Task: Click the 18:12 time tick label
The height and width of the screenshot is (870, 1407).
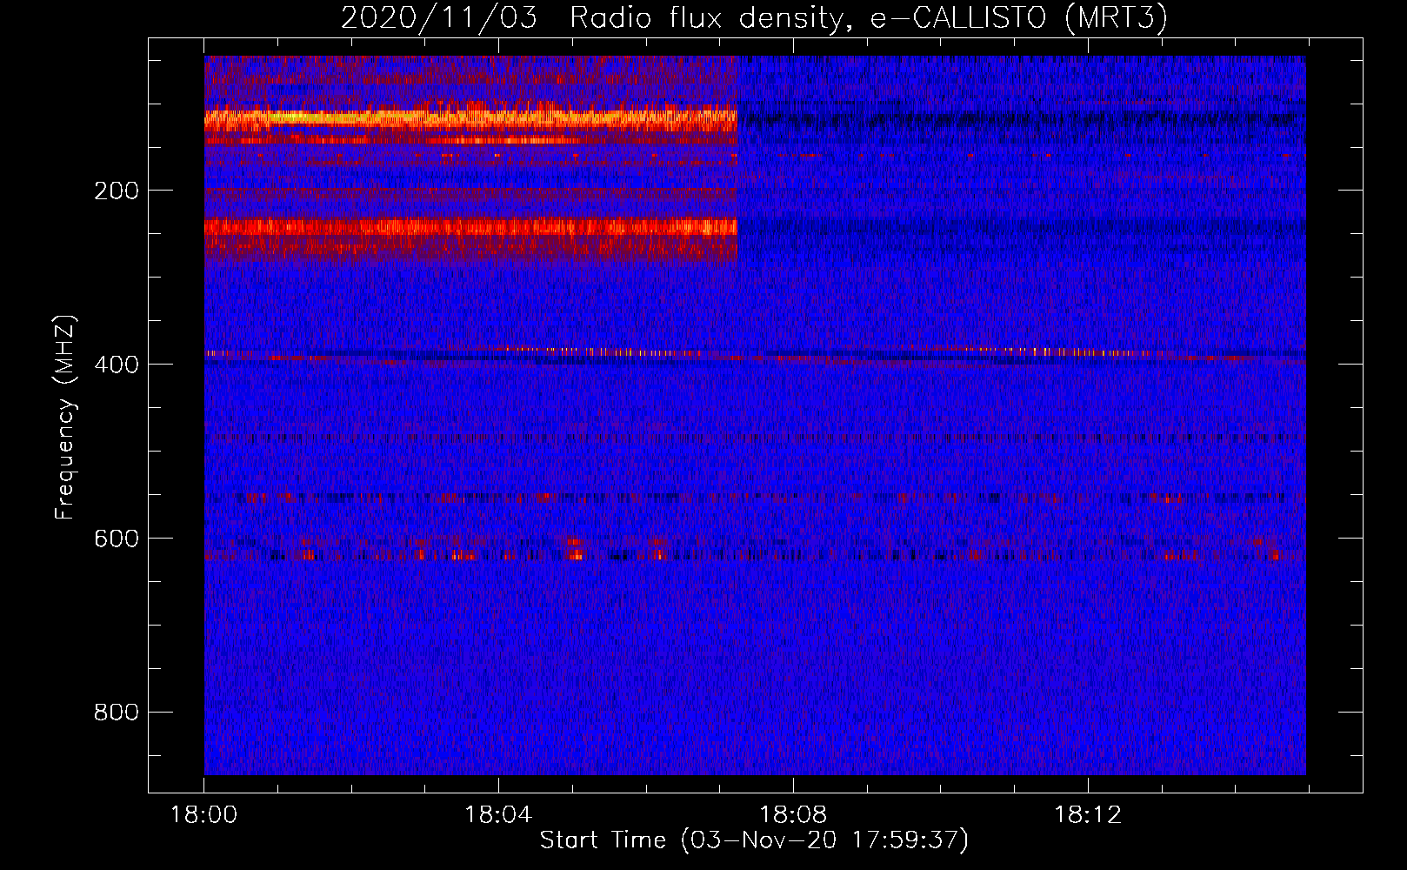Action: pyautogui.click(x=1088, y=815)
